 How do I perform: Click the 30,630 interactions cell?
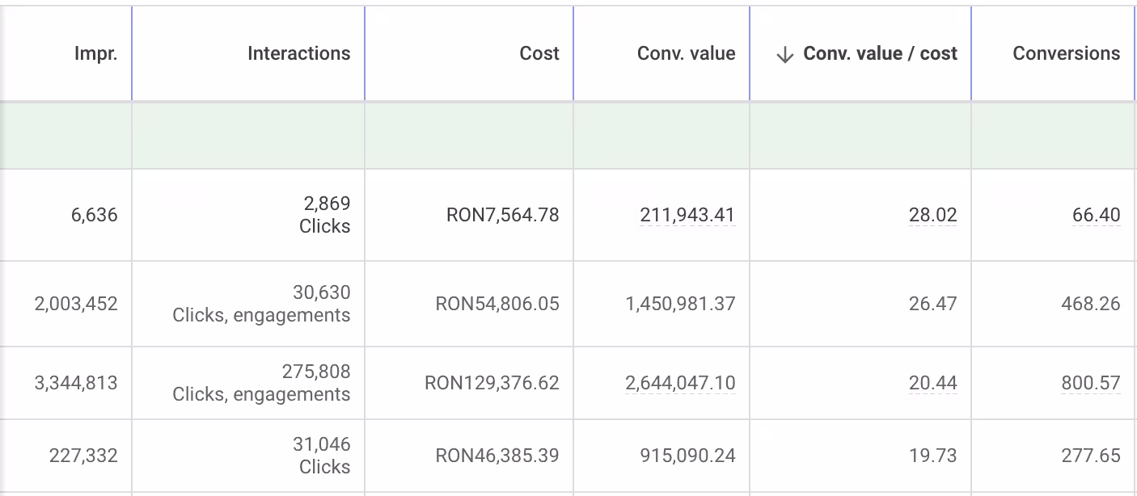click(x=321, y=292)
